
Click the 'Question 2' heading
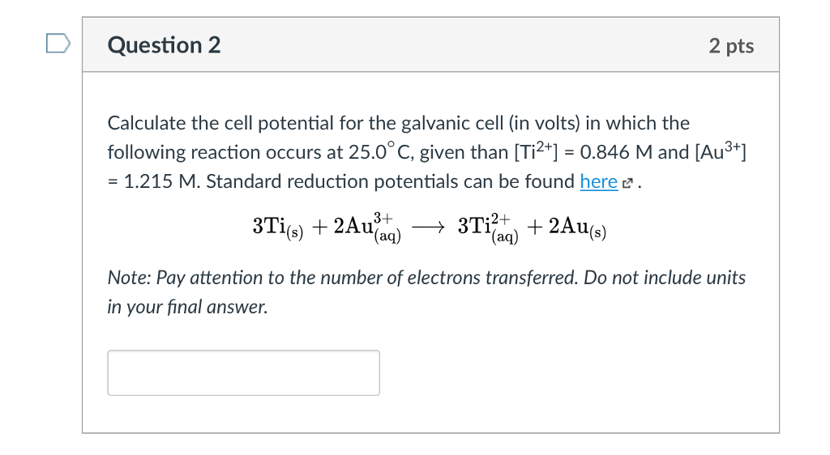point(164,45)
